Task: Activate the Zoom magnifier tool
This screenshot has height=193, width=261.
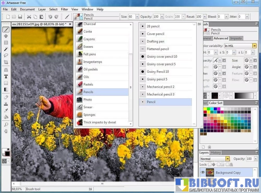Action: pyautogui.click(x=6, y=124)
